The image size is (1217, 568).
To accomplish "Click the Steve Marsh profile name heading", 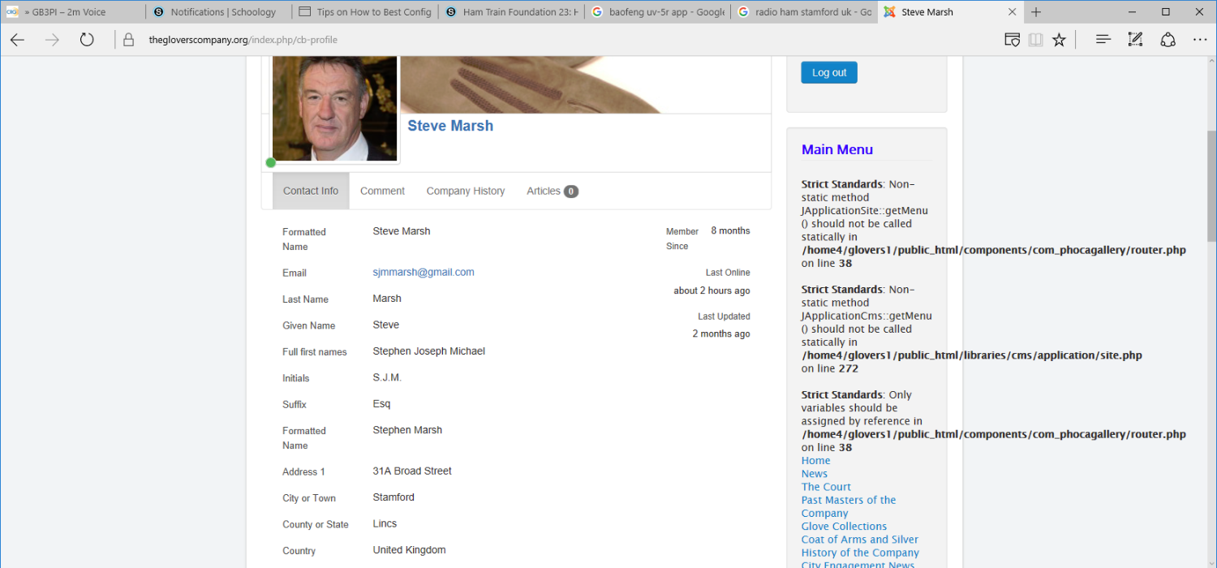I will pyautogui.click(x=450, y=126).
